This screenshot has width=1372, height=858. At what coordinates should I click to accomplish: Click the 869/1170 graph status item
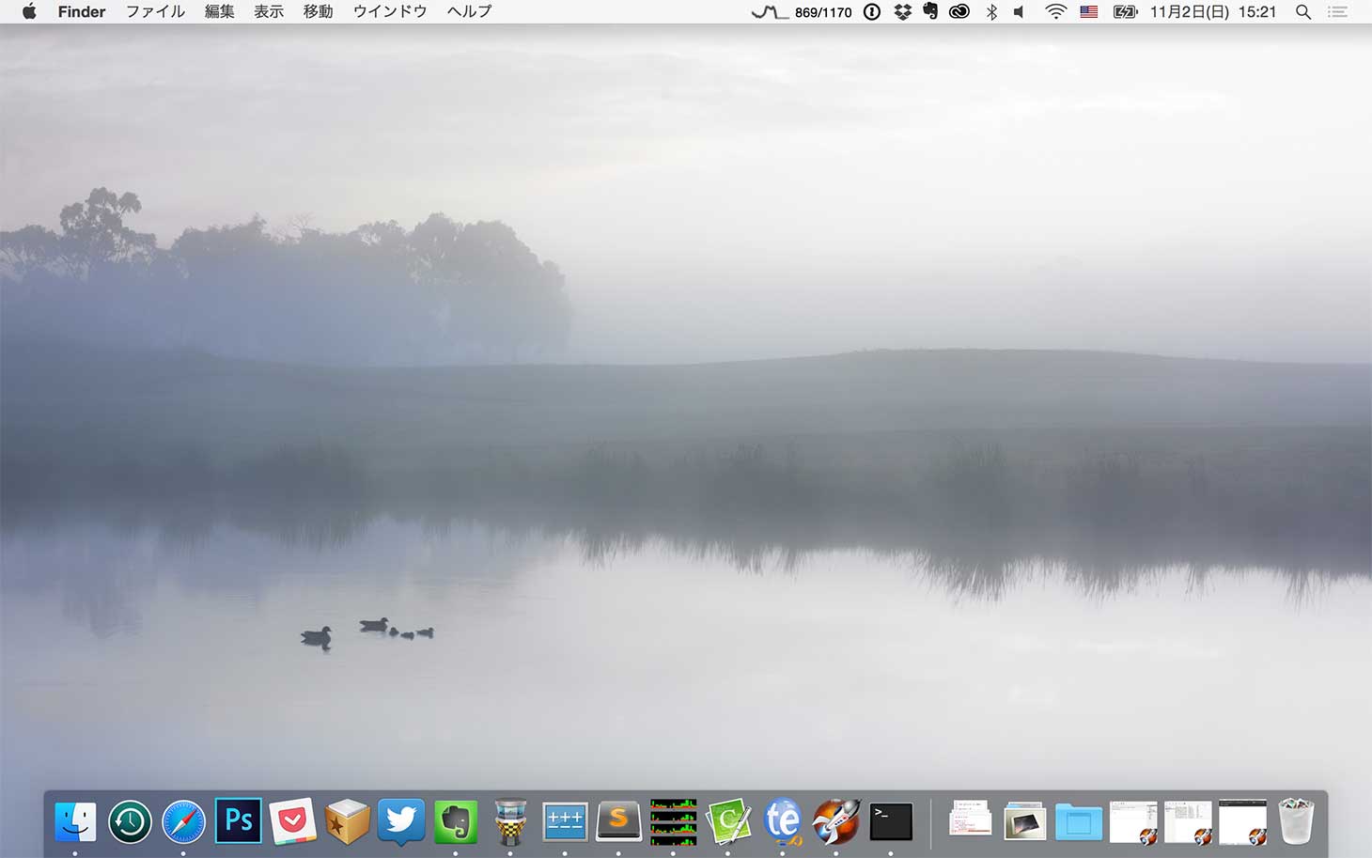(x=802, y=12)
